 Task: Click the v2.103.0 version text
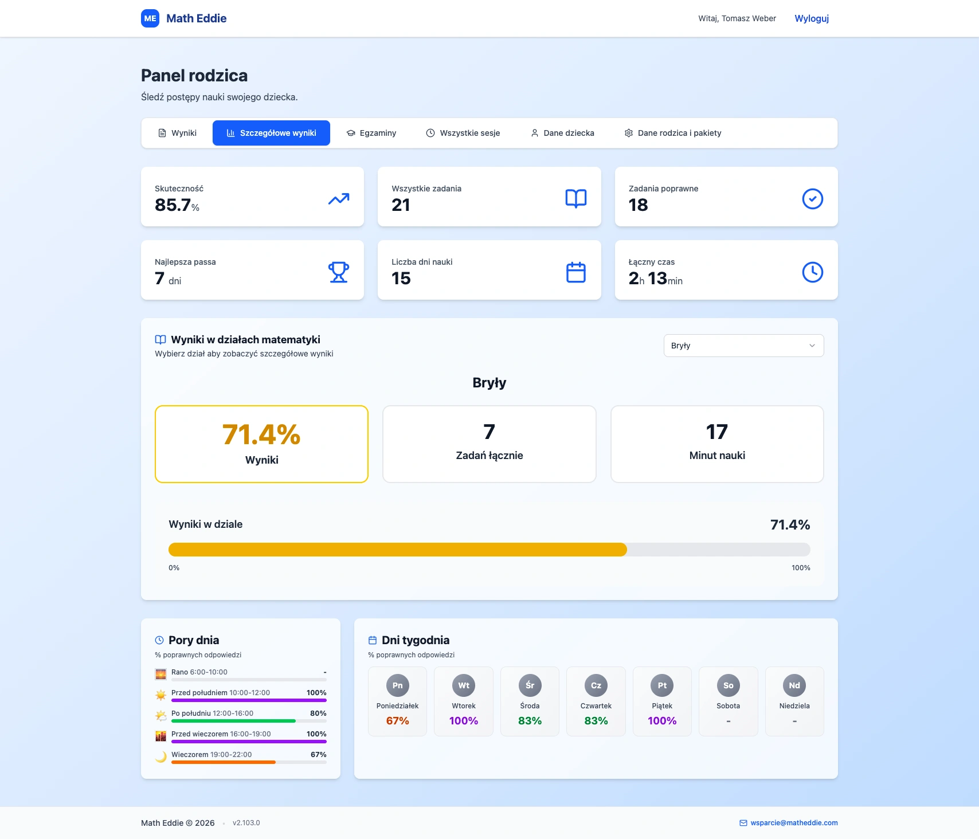pyautogui.click(x=246, y=823)
